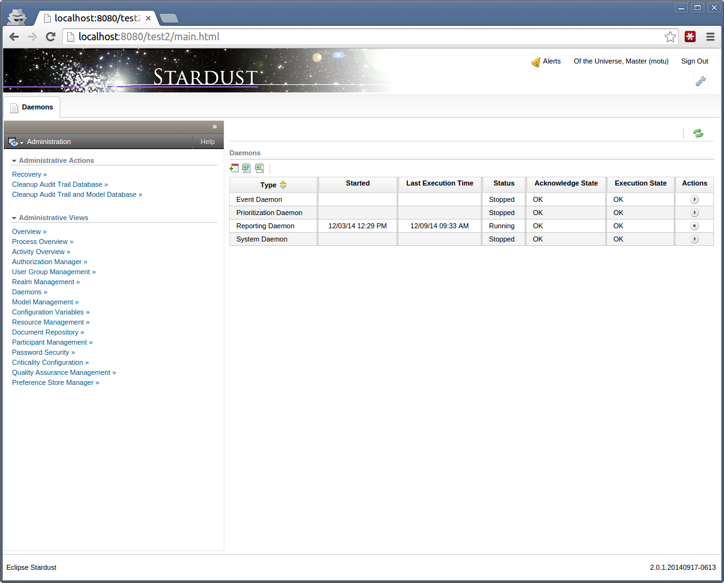The width and height of the screenshot is (724, 583).
Task: Click the Last Execution Time column header
Action: pos(439,184)
